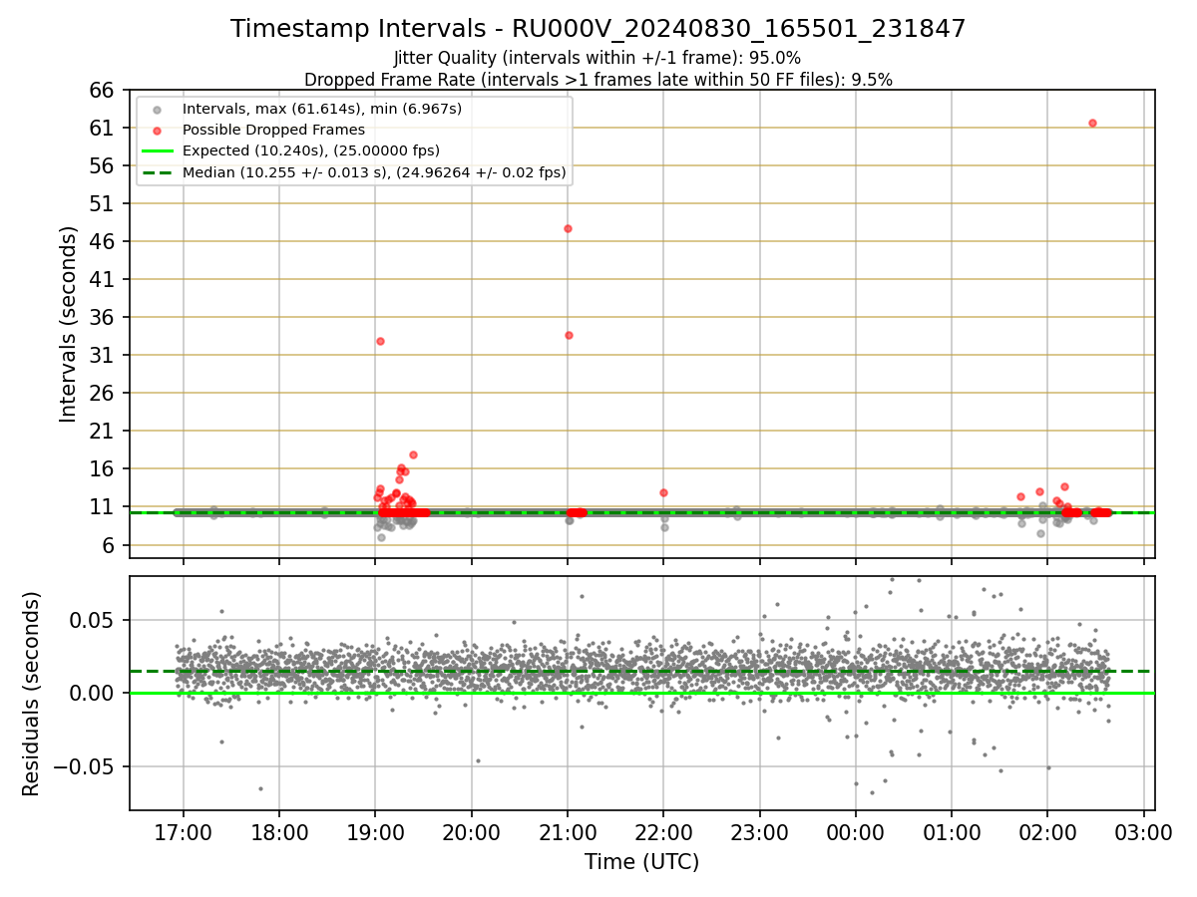
Task: Click the red outlier point near 61 seconds
Action: tap(1092, 123)
